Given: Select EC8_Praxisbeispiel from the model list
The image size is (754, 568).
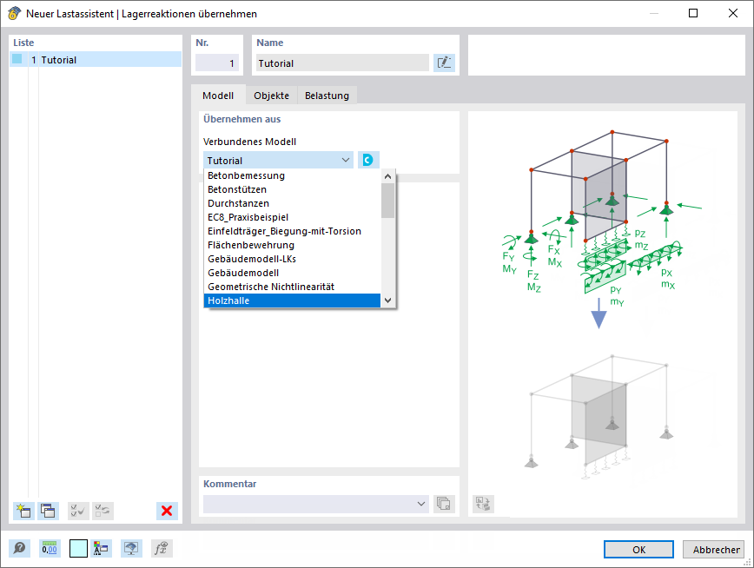Looking at the screenshot, I should (293, 217).
